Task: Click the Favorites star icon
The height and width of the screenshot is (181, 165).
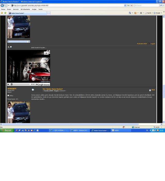Action: 2,13
